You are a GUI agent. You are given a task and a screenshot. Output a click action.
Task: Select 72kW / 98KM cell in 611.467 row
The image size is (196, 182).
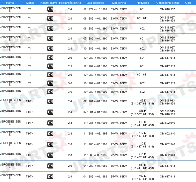click(119, 155)
